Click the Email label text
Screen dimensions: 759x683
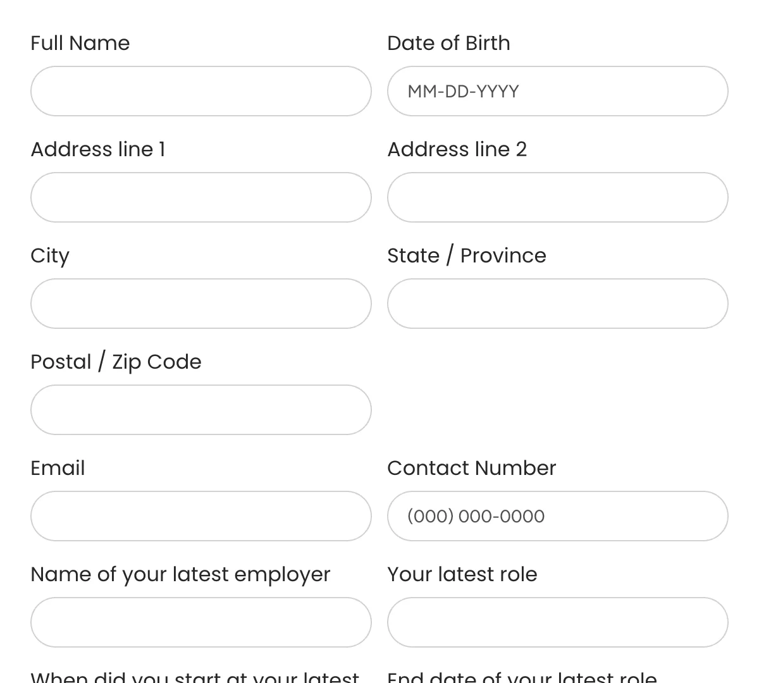pyautogui.click(x=58, y=468)
